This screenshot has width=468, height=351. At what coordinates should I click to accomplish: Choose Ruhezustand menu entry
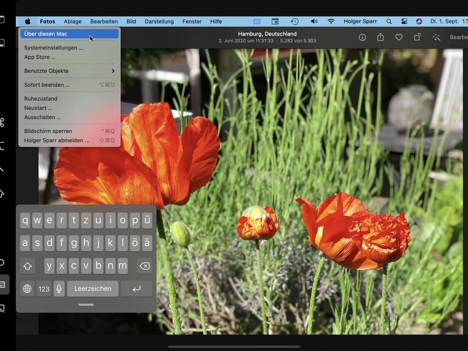[69, 99]
